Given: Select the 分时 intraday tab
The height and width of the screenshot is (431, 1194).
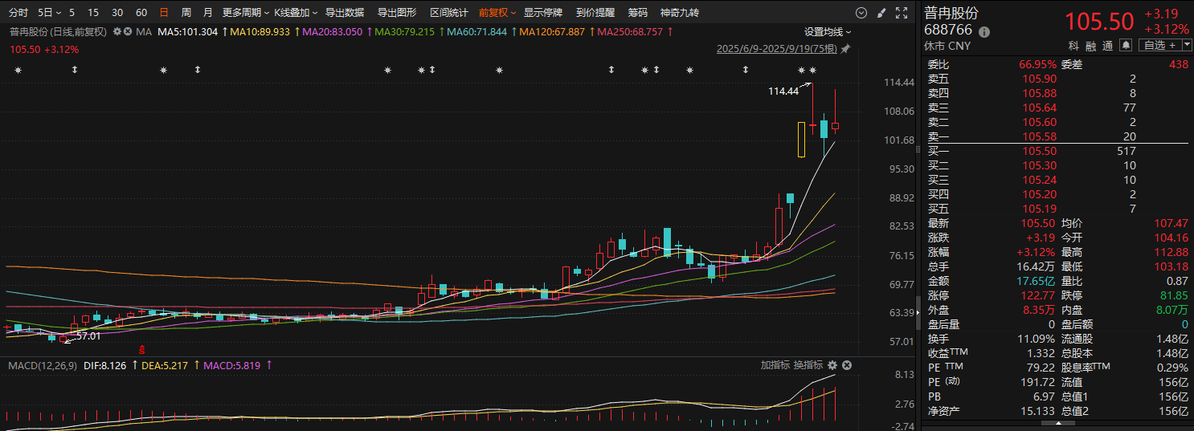Looking at the screenshot, I should point(18,13).
